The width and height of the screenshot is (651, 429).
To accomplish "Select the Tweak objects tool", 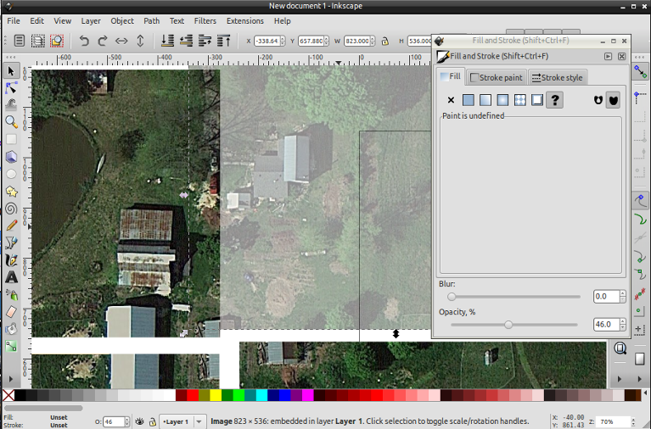I will tap(11, 104).
